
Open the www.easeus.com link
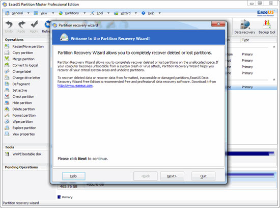click(x=75, y=86)
